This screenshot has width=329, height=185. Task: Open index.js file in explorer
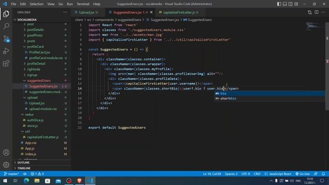click(31, 154)
